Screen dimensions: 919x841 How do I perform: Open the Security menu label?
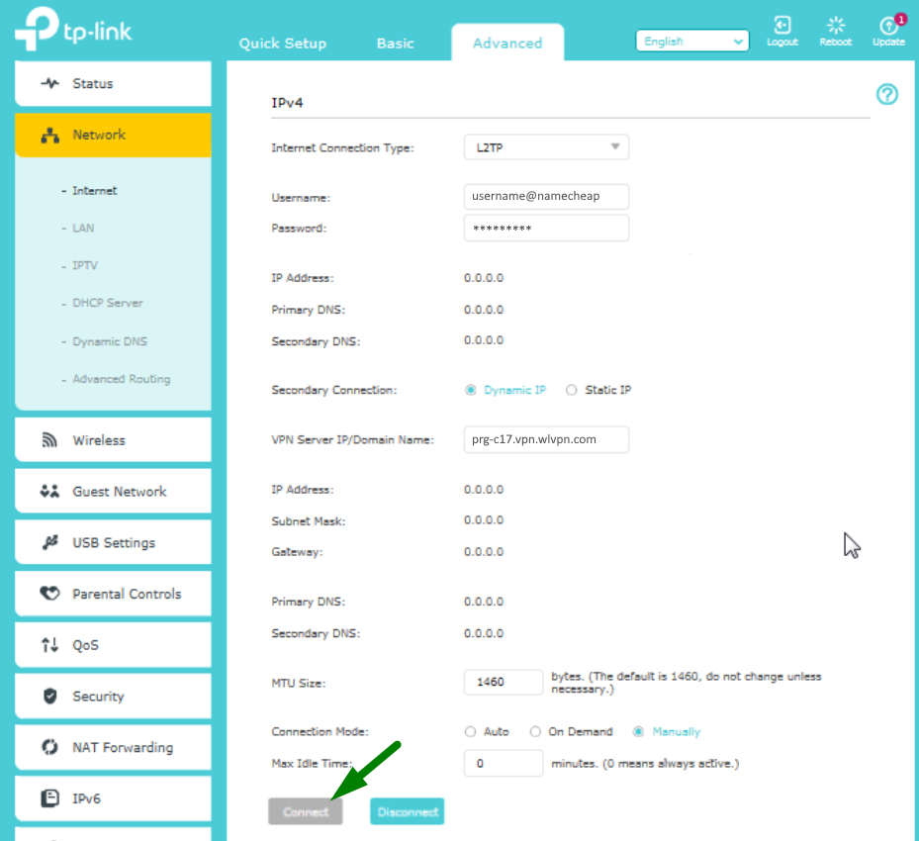pyautogui.click(x=99, y=697)
